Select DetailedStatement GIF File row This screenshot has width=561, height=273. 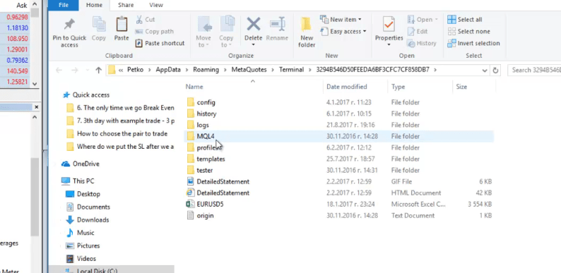pyautogui.click(x=340, y=181)
